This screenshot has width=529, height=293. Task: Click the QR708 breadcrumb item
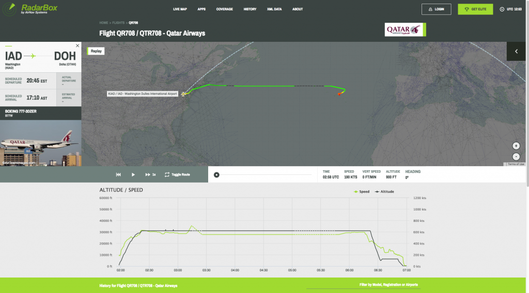pos(133,23)
